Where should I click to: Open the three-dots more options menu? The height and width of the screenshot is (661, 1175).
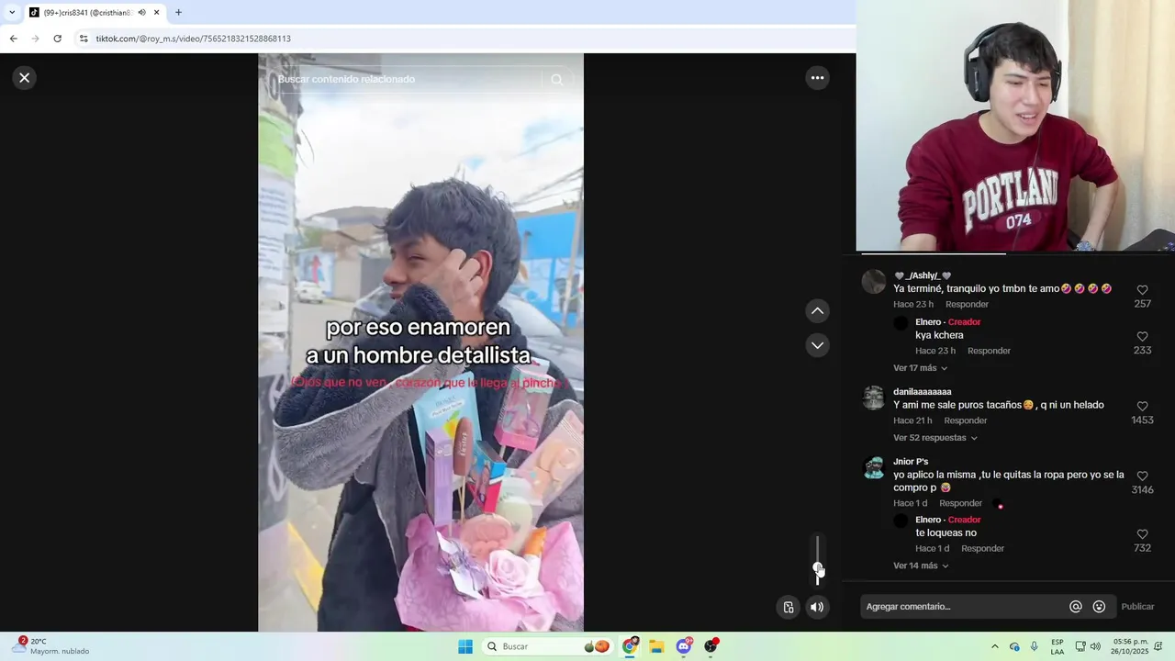point(817,78)
